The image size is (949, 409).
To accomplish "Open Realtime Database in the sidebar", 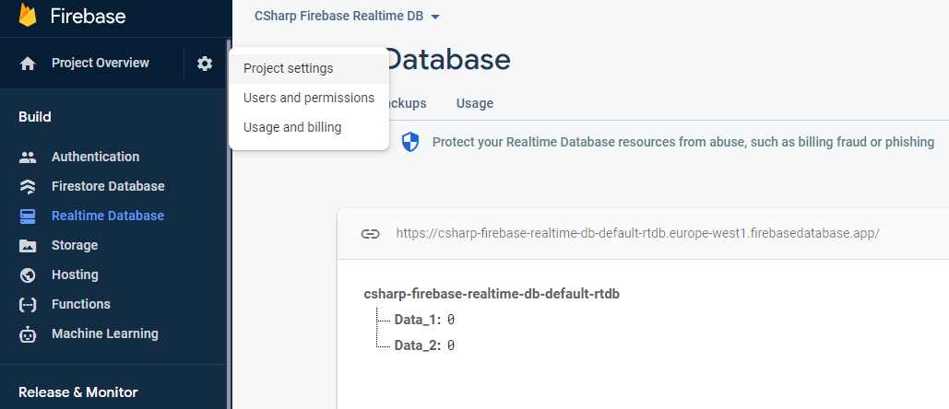I will click(x=108, y=216).
